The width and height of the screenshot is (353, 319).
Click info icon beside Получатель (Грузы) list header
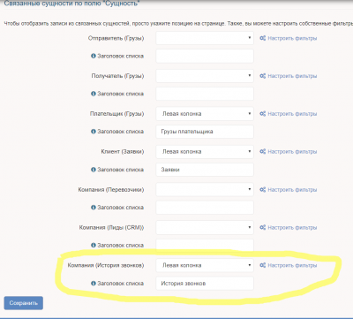click(94, 94)
